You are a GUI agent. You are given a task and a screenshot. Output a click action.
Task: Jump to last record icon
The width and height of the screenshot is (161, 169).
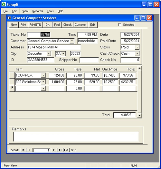60,150
